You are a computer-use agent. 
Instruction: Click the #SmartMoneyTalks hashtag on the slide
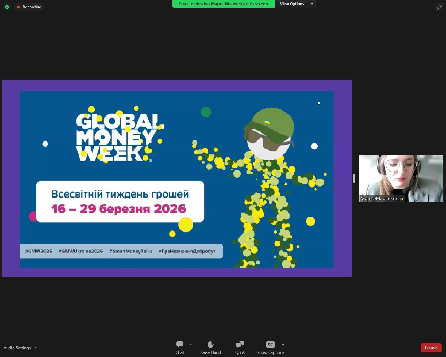click(131, 251)
